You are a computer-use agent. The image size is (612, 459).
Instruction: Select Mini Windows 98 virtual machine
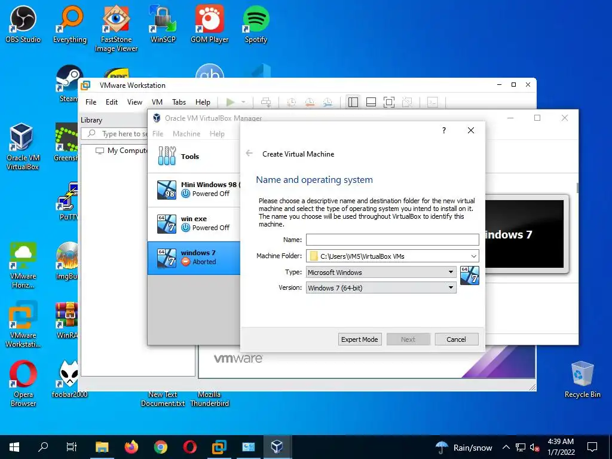[194, 189]
